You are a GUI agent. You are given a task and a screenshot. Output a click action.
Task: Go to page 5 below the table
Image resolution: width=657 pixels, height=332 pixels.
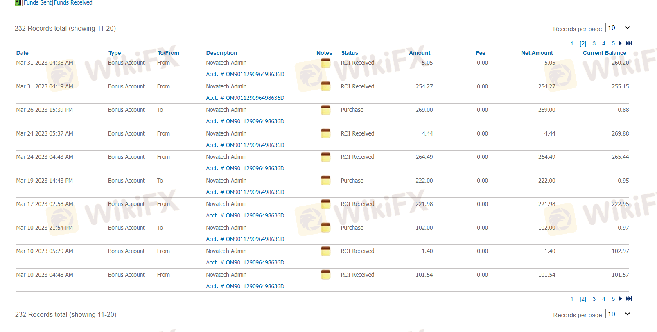pyautogui.click(x=613, y=299)
